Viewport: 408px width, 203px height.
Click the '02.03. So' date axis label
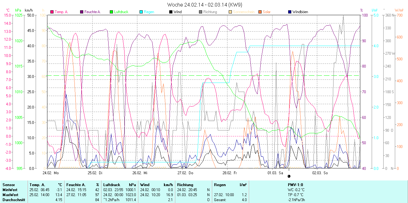[320, 173]
